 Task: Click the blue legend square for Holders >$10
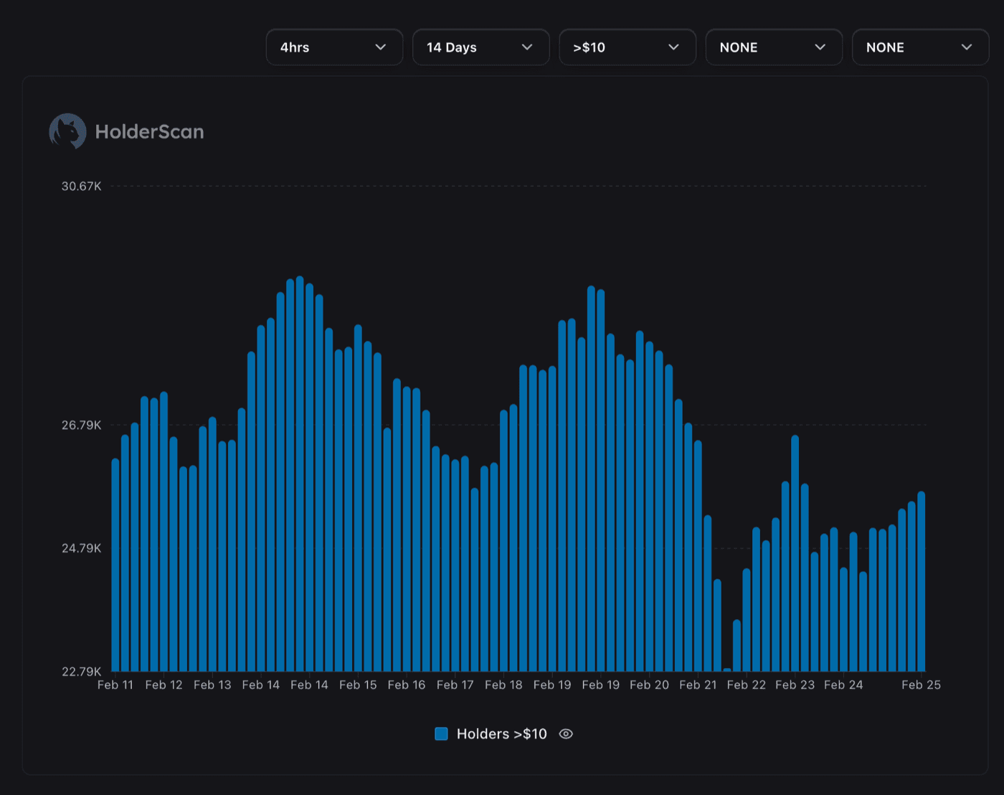[x=442, y=733]
